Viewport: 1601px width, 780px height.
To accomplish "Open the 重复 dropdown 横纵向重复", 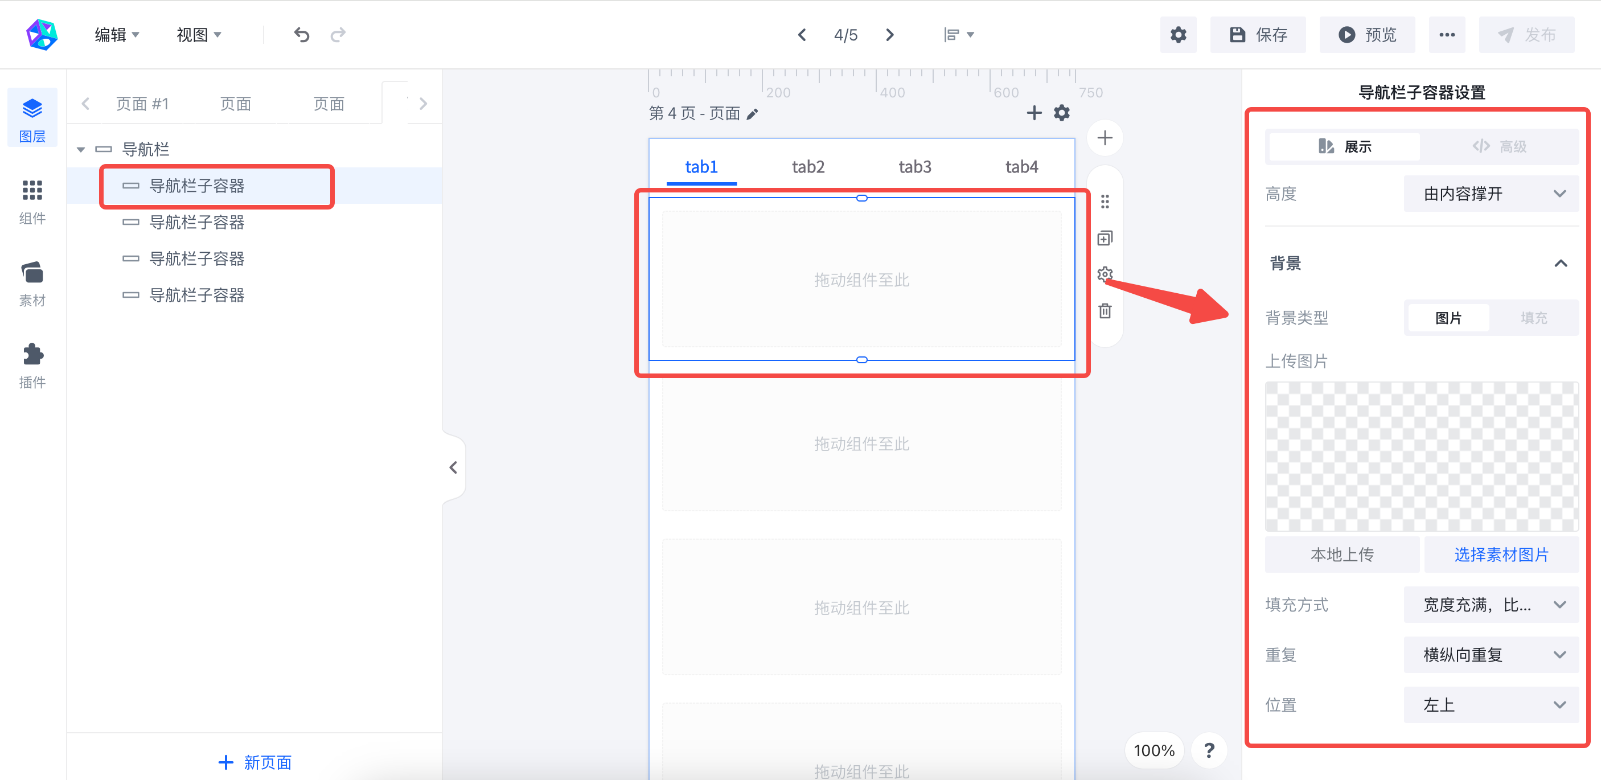I will pos(1491,654).
